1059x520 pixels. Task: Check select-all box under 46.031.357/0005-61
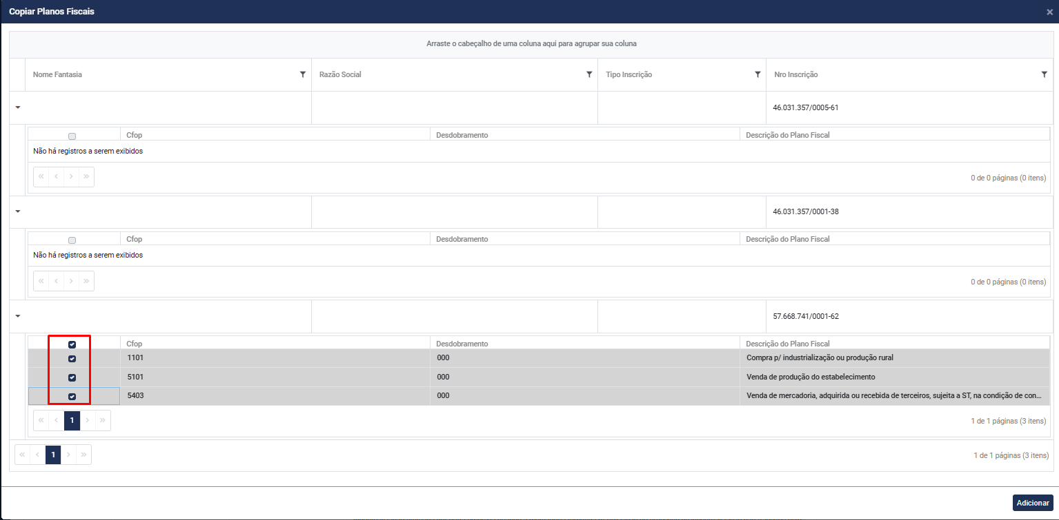[x=72, y=136]
